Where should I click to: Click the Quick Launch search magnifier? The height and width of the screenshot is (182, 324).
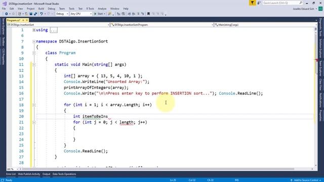point(301,3)
